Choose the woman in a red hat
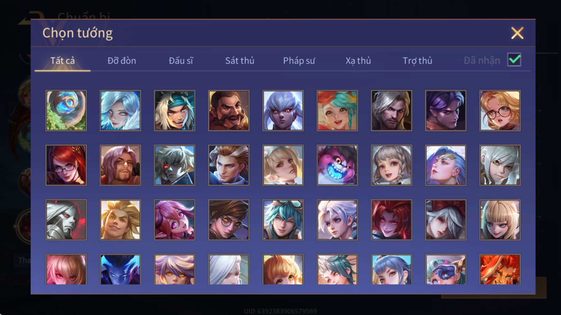 coord(446,220)
